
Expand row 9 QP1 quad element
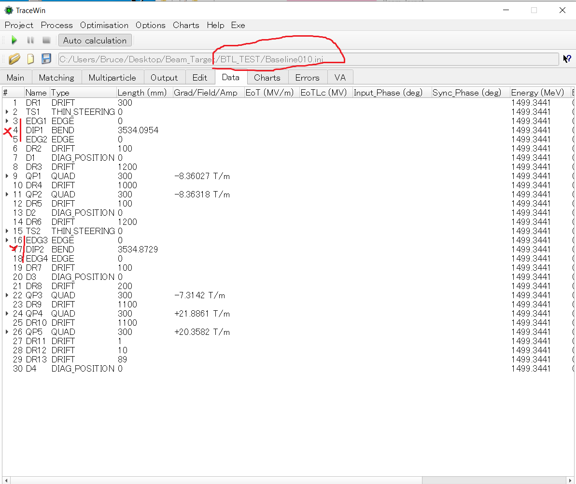(7, 176)
